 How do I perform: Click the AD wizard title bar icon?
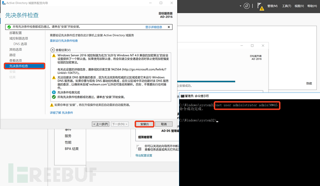pos(4,3)
